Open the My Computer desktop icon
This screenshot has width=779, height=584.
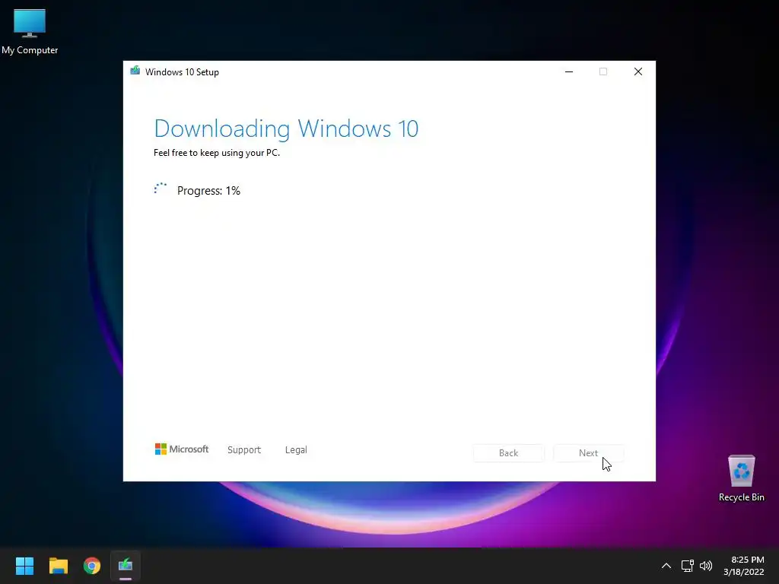point(30,31)
